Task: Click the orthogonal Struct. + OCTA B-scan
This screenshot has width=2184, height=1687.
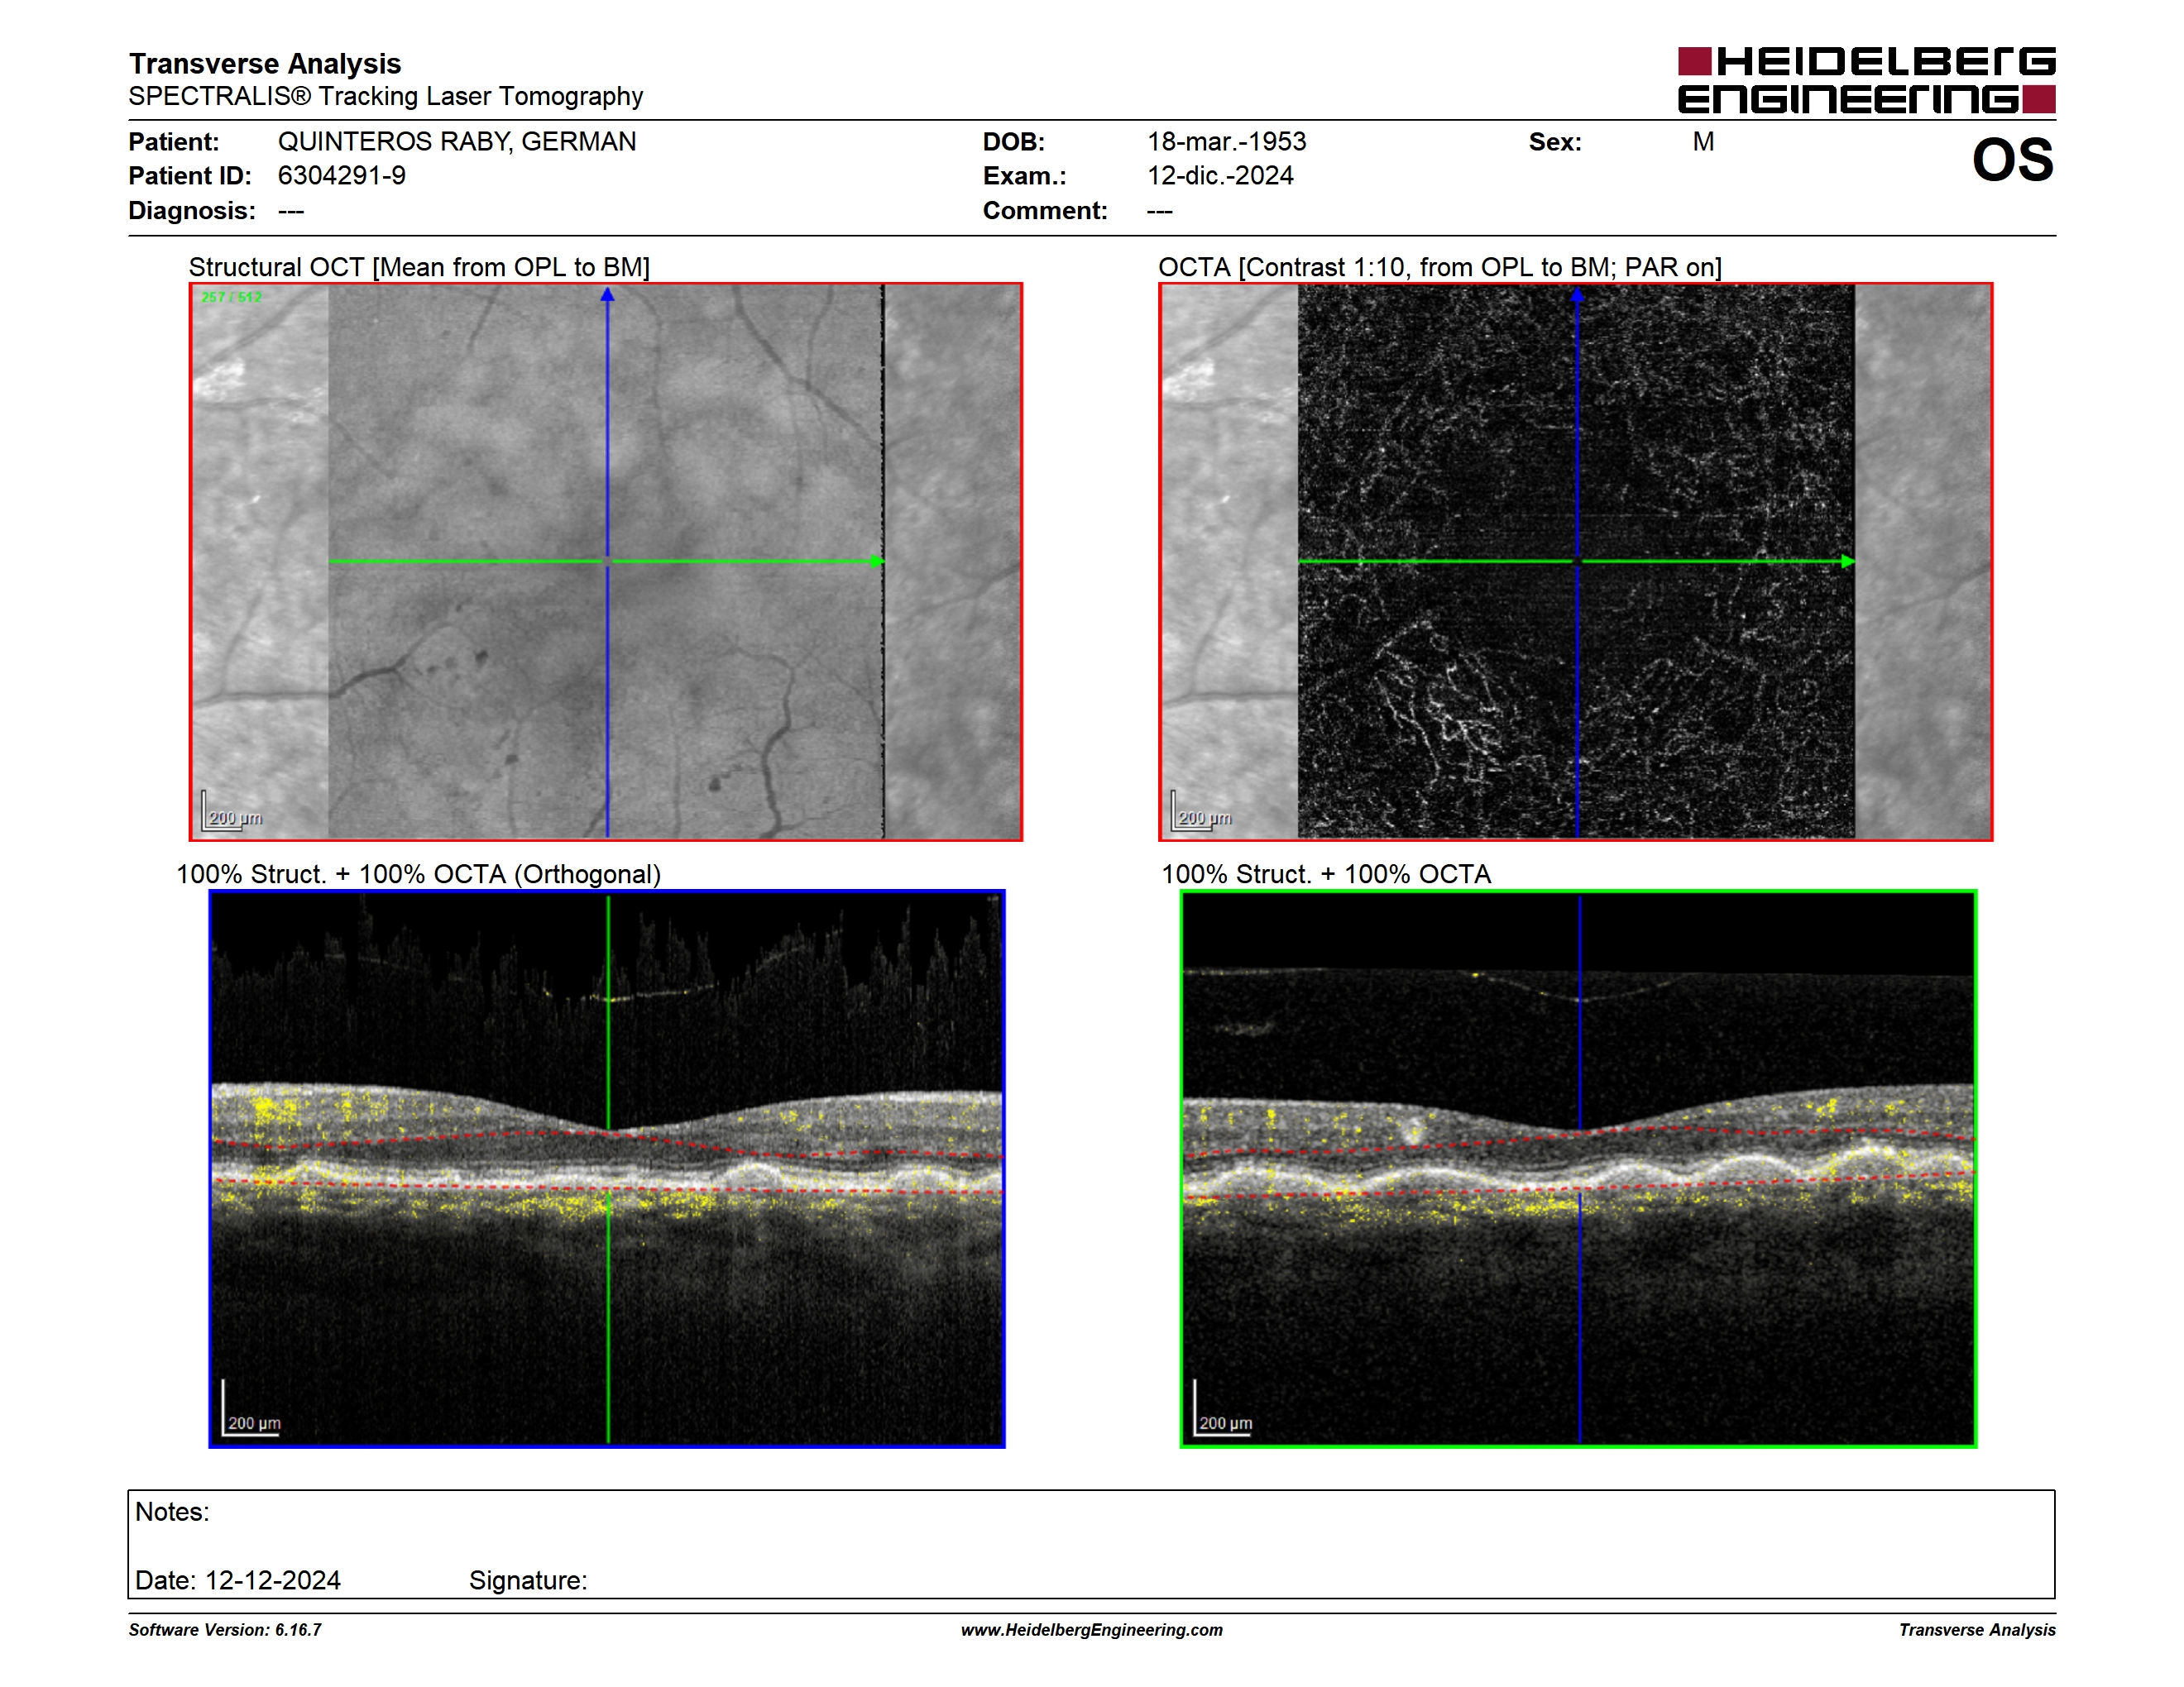Action: 607,1168
